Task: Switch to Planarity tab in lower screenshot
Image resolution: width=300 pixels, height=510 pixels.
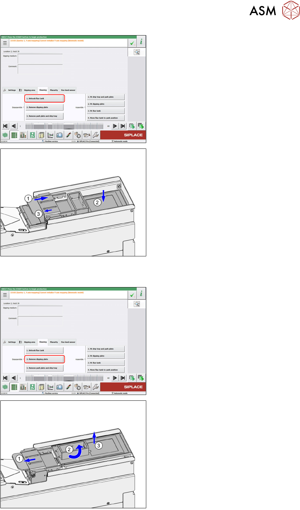Action: tap(54, 342)
